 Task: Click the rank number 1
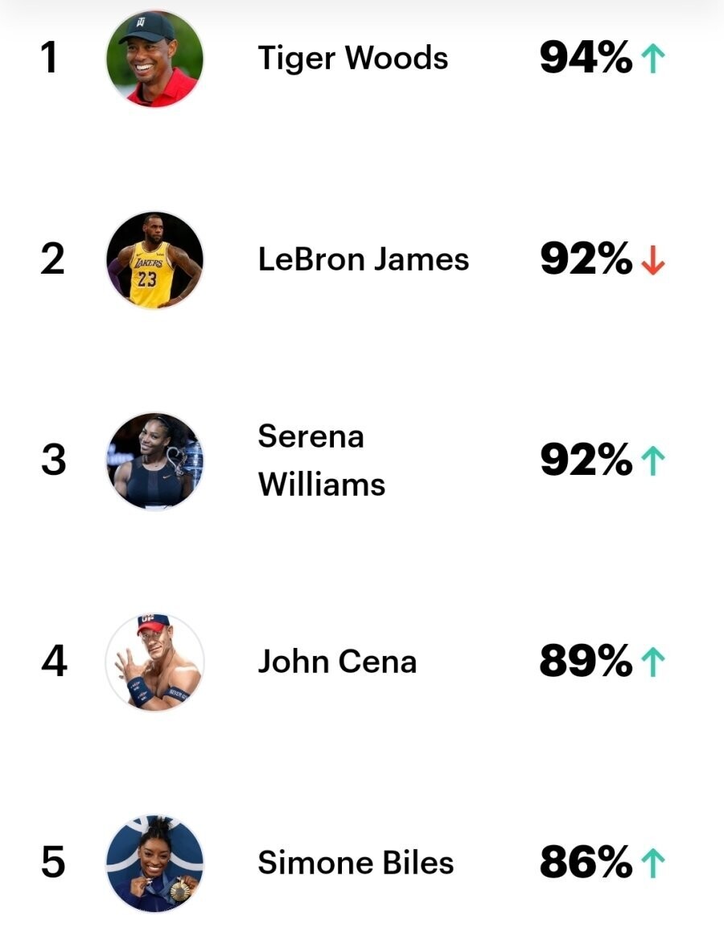pyautogui.click(x=51, y=59)
